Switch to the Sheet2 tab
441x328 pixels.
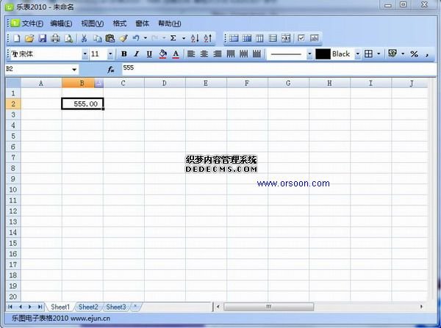88,307
